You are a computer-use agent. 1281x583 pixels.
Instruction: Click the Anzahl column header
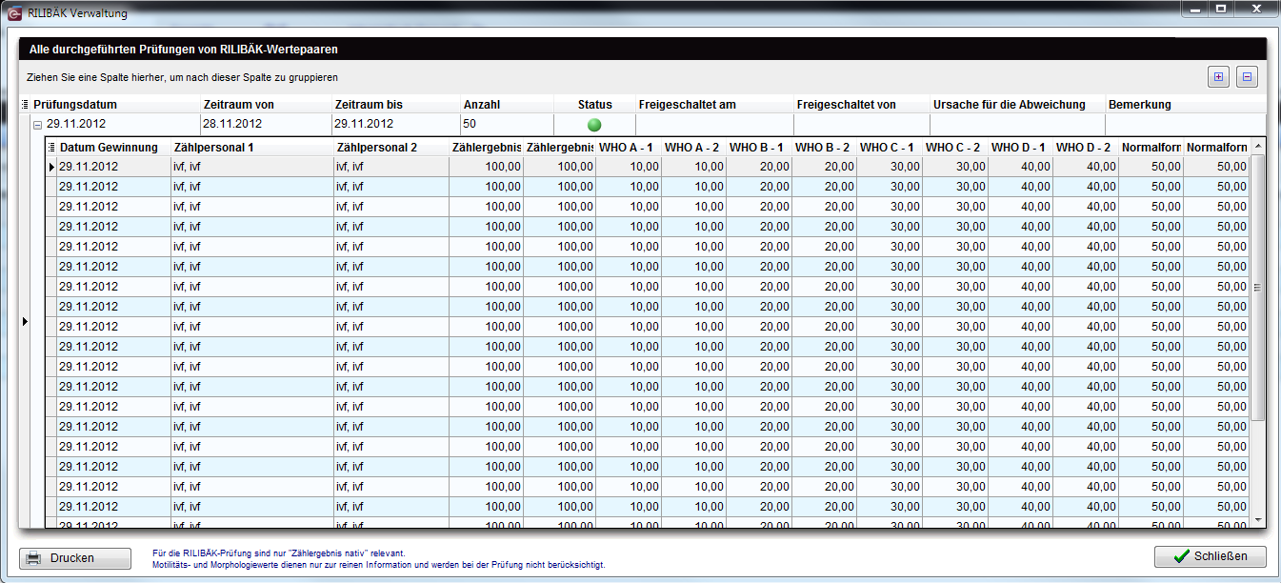click(x=507, y=104)
